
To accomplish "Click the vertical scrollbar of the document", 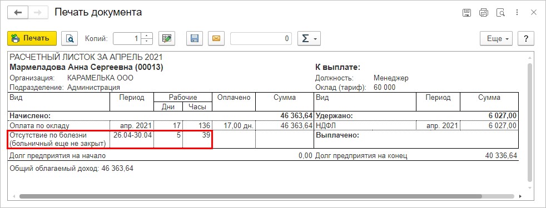I will tap(530, 122).
